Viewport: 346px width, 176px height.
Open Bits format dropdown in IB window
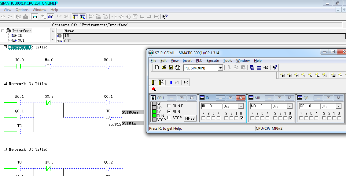(x=241, y=106)
